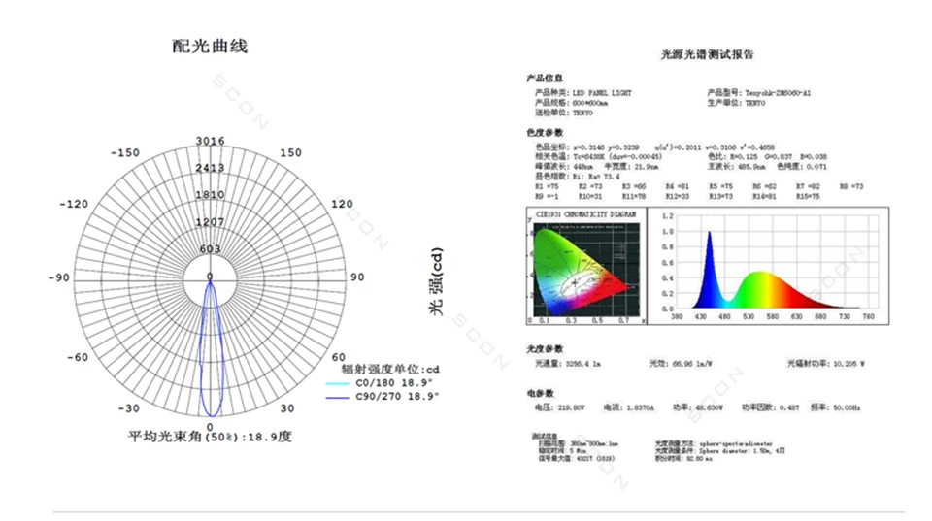Click the 配光曲线 chart title

[x=210, y=47]
